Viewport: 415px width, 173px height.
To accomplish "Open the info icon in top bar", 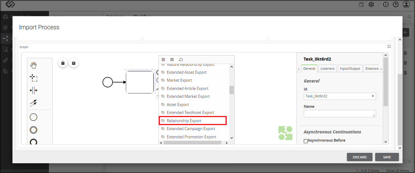I will point(386,5).
